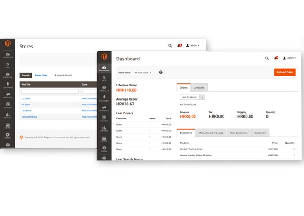Open System menu in Stores window sidebar
304x216 pixels.
click(x=8, y=136)
